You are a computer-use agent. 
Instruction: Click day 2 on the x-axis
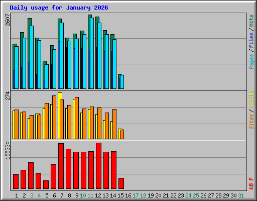24,195
